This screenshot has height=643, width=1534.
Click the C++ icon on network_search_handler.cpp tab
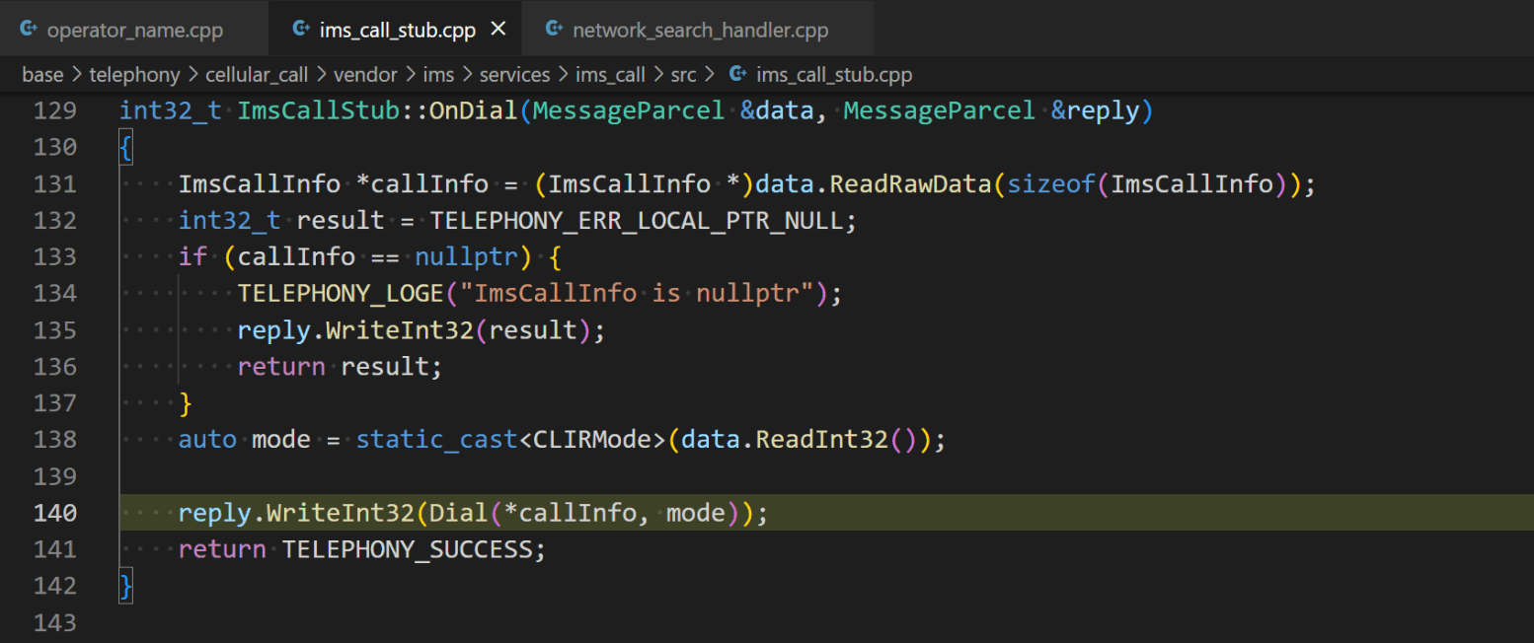pos(554,30)
